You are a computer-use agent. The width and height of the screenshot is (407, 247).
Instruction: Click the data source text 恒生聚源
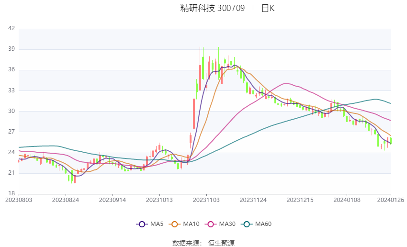pyautogui.click(x=221, y=243)
